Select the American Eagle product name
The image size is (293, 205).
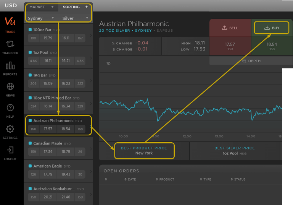point(47,166)
